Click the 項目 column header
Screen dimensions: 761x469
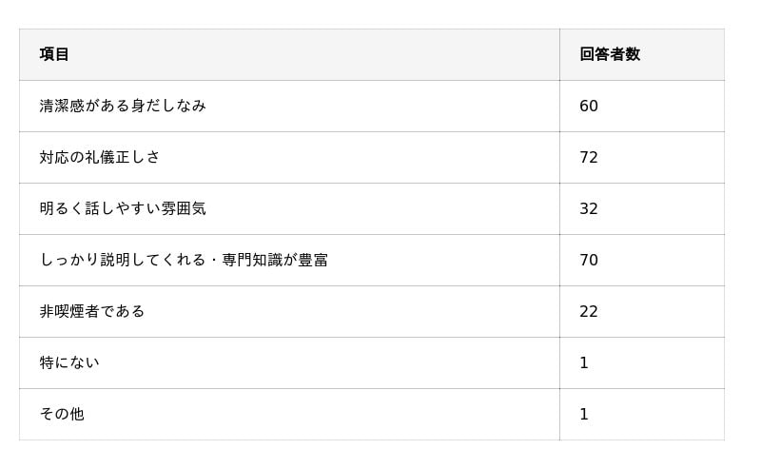(x=54, y=54)
